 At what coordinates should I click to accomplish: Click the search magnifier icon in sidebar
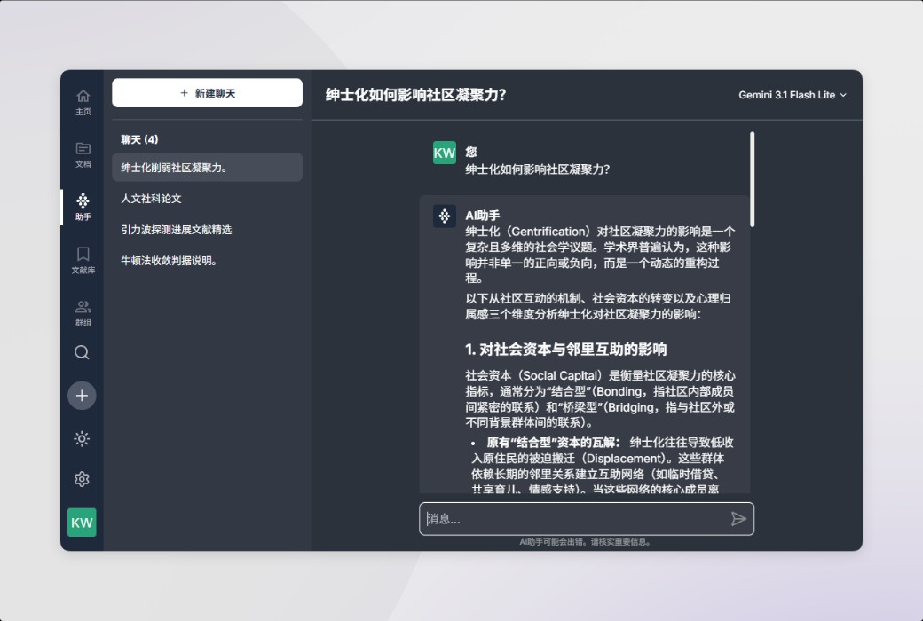(82, 352)
